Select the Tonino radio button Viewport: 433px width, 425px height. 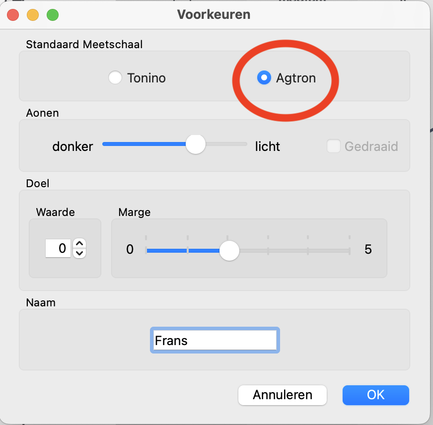point(115,78)
